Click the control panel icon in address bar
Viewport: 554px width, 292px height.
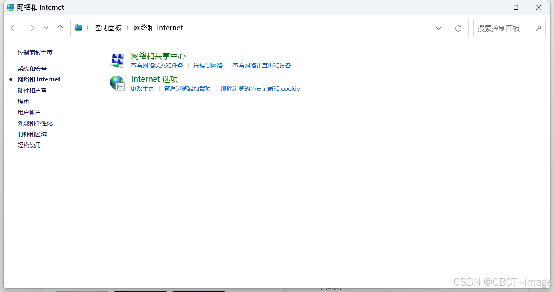[x=79, y=28]
